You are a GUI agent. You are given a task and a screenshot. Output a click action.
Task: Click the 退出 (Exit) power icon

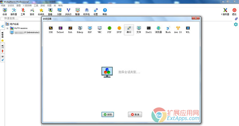[x=234, y=12]
